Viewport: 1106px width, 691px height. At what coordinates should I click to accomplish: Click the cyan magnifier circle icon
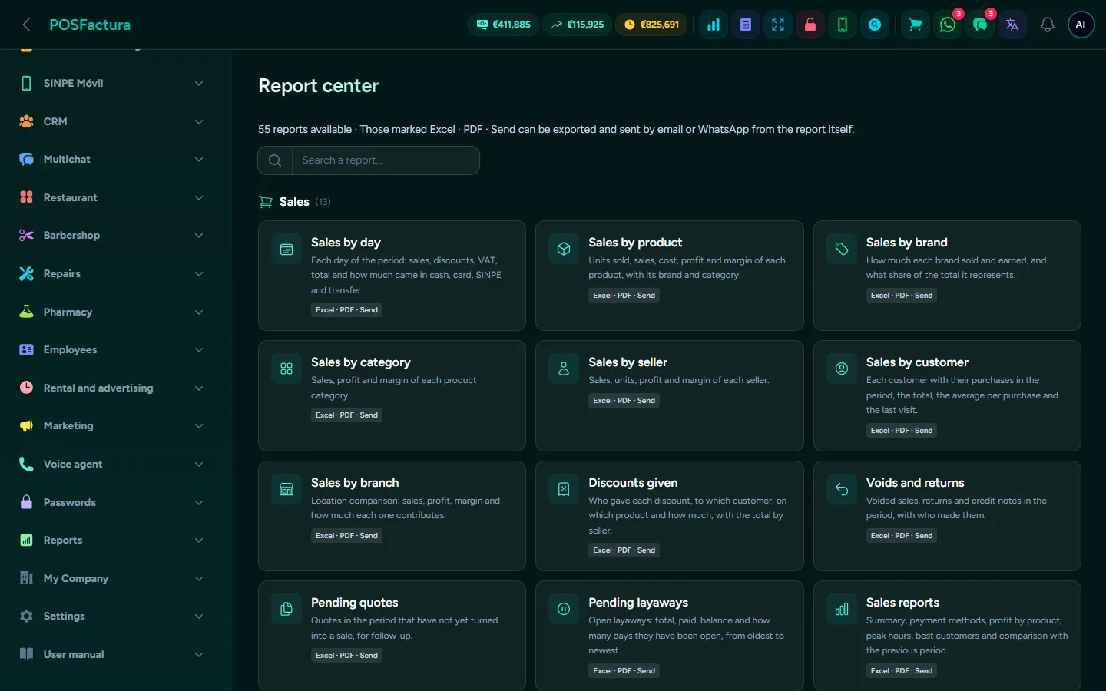click(875, 25)
